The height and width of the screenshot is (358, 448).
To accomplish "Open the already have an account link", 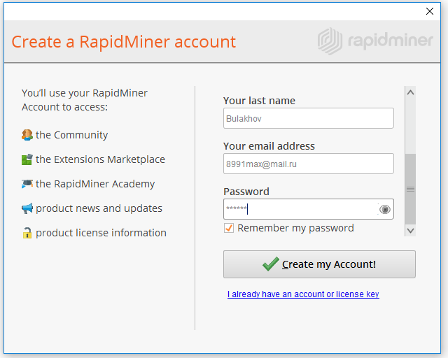I will (303, 294).
